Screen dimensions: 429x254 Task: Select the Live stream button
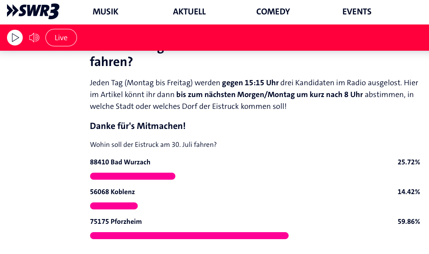(x=61, y=38)
